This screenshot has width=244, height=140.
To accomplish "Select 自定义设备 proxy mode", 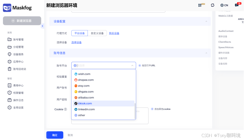I will pyautogui.click(x=97, y=33).
